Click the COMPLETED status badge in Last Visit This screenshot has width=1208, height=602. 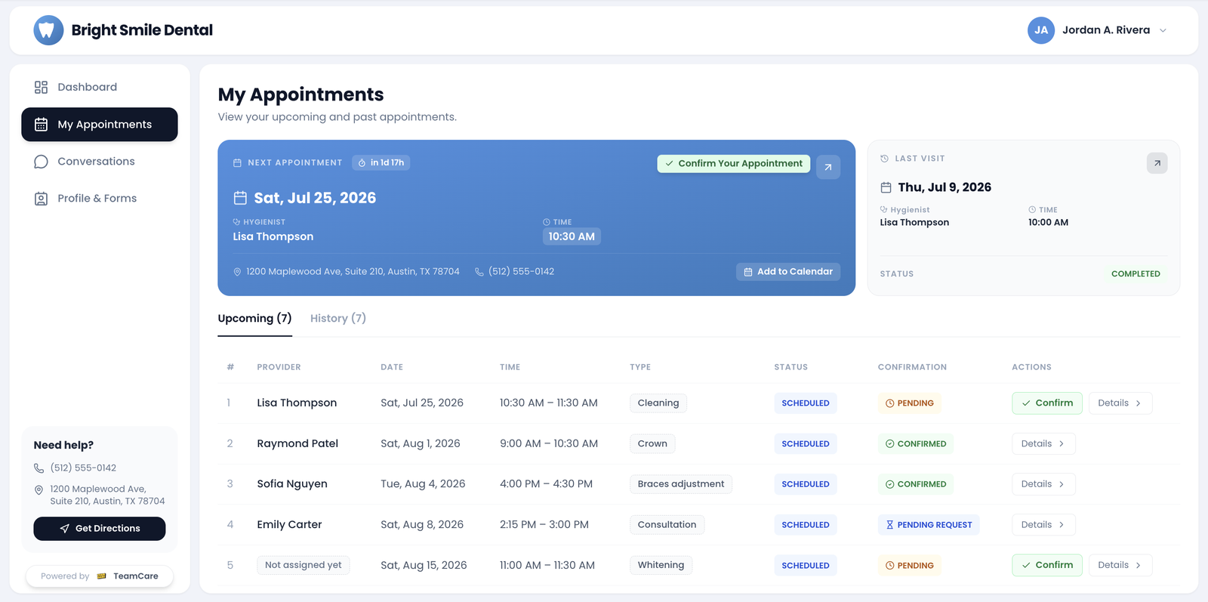(x=1136, y=274)
